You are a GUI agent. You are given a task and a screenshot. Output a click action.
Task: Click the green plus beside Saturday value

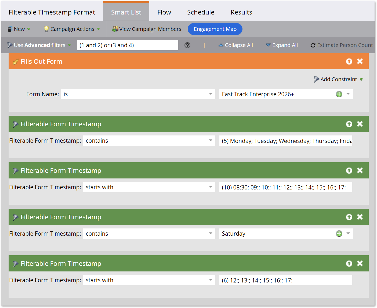pos(339,234)
